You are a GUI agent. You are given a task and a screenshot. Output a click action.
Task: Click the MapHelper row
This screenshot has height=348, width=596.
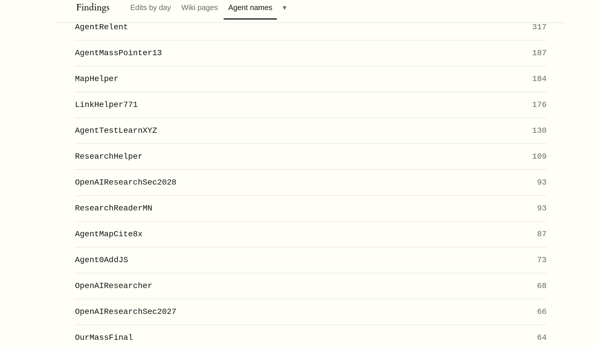point(311,79)
